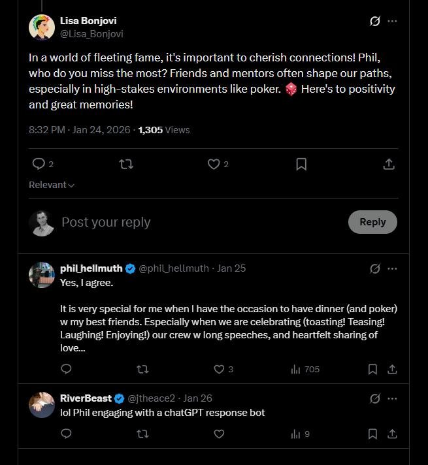The image size is (428, 465).
Task: Click the Post your reply field
Action: click(x=196, y=222)
